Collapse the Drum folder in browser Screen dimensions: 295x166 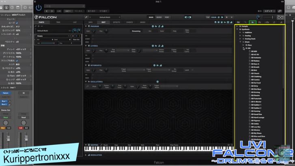(240, 42)
